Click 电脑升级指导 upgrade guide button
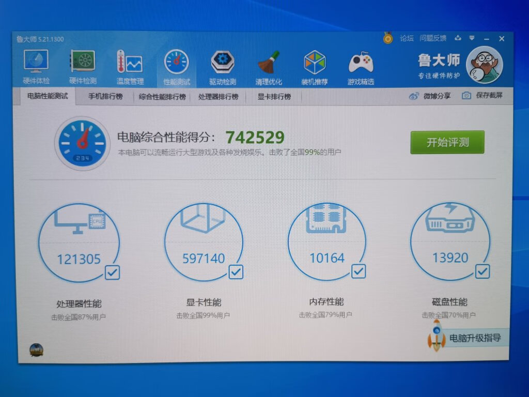The image size is (529, 397). [x=475, y=338]
